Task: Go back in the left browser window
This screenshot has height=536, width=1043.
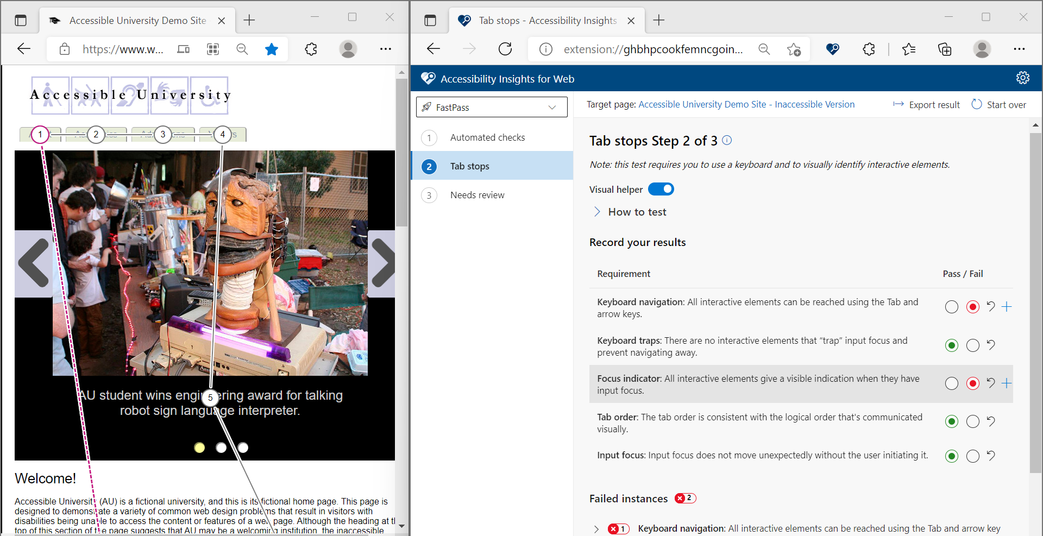Action: click(x=24, y=49)
